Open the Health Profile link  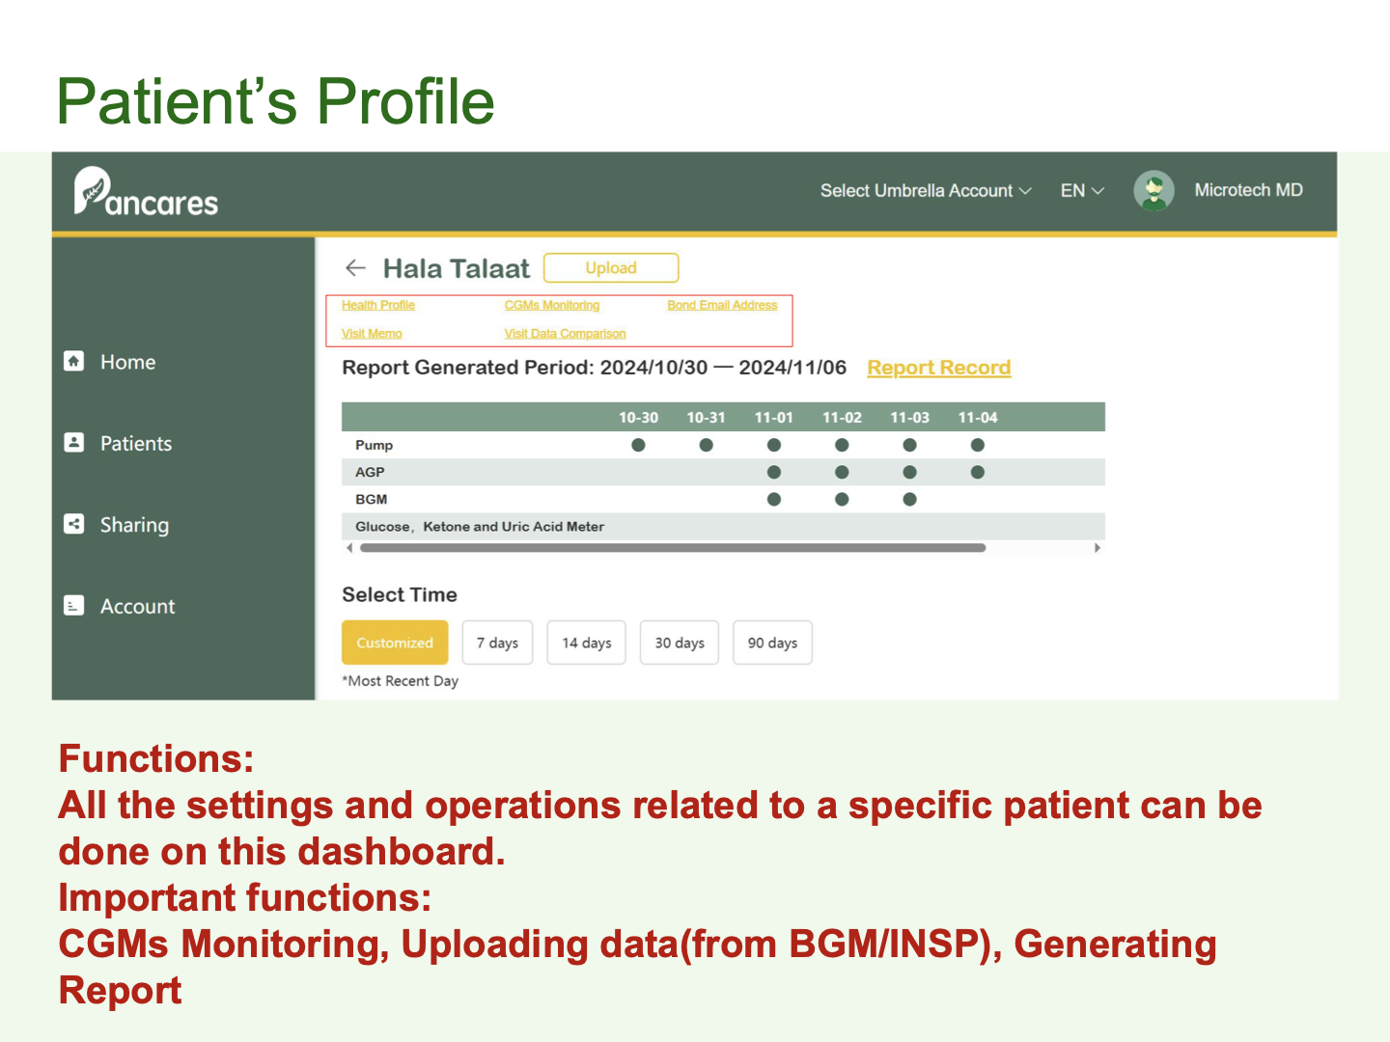click(x=378, y=305)
